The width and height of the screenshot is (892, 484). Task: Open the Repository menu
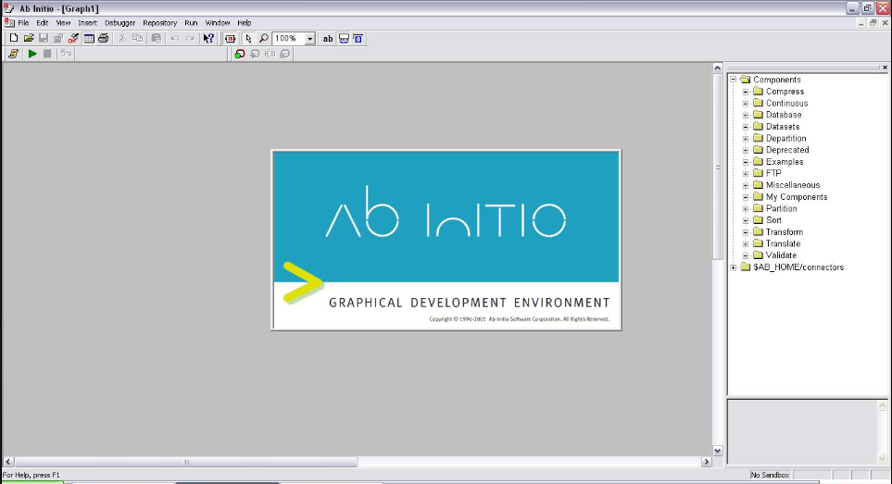click(x=160, y=23)
